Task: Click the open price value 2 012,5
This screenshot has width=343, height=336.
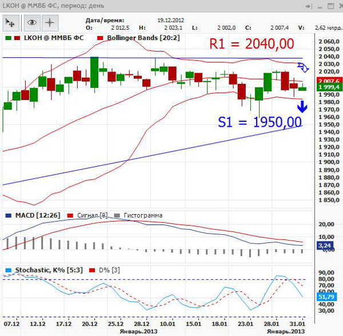Action: click(120, 28)
